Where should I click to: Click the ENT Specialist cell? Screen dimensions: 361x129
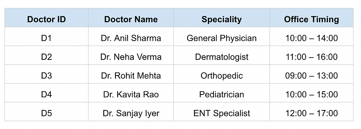click(222, 112)
